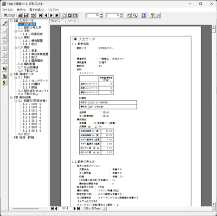Screen dimensions: 217x216
Task: Click the yellow question mark help icon
Action: pos(152,15)
